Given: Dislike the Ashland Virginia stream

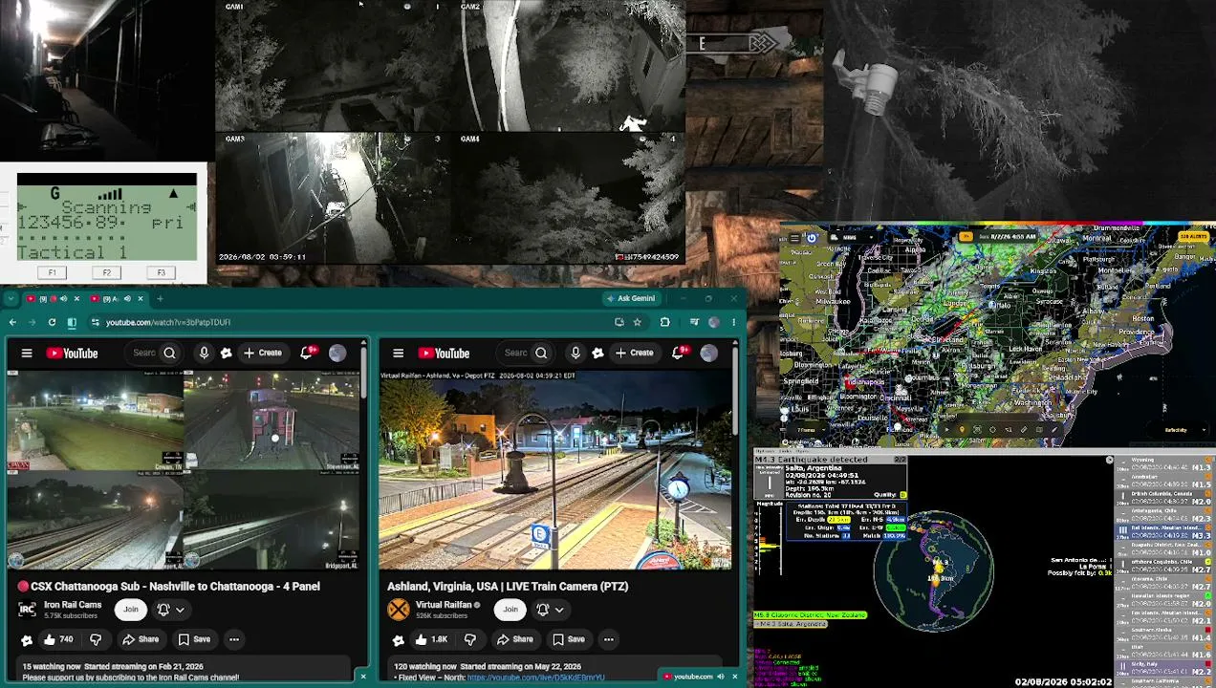Looking at the screenshot, I should pos(469,639).
